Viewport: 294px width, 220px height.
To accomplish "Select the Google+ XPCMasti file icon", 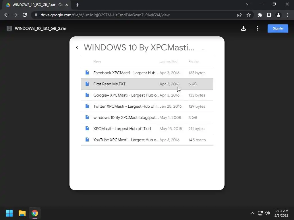I will [x=87, y=95].
